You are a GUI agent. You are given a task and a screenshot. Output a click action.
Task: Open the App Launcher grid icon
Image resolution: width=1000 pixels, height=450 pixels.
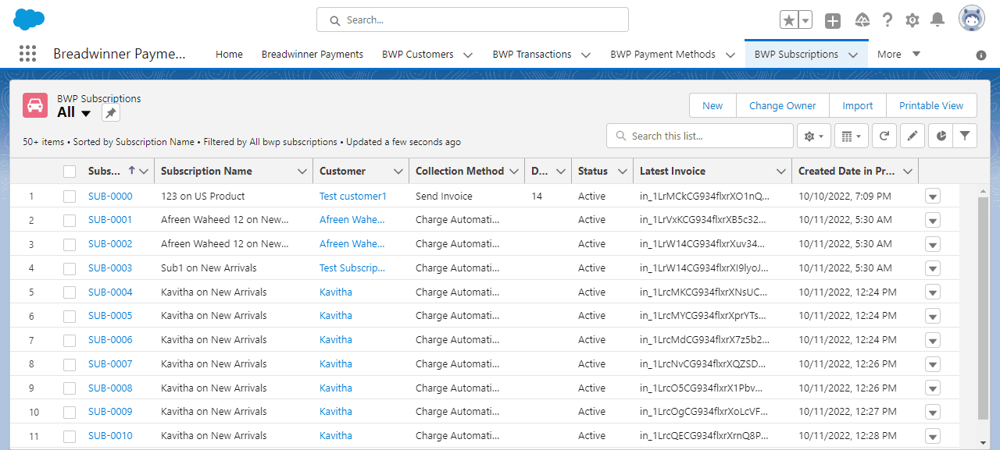pos(27,53)
